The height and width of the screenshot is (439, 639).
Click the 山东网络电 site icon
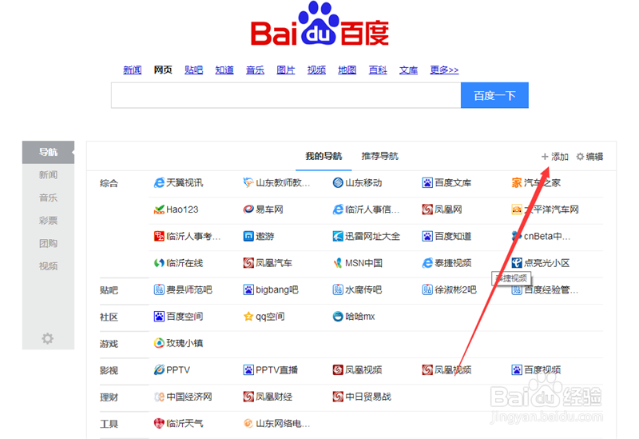click(248, 424)
